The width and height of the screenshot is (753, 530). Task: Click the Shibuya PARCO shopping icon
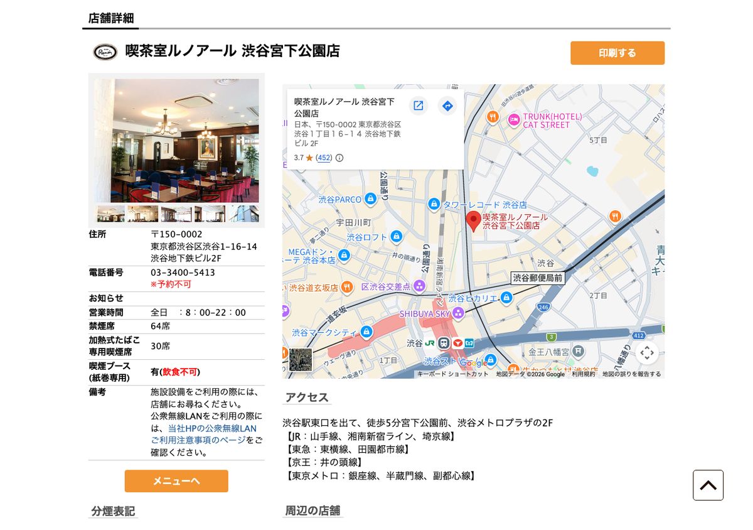point(370,199)
